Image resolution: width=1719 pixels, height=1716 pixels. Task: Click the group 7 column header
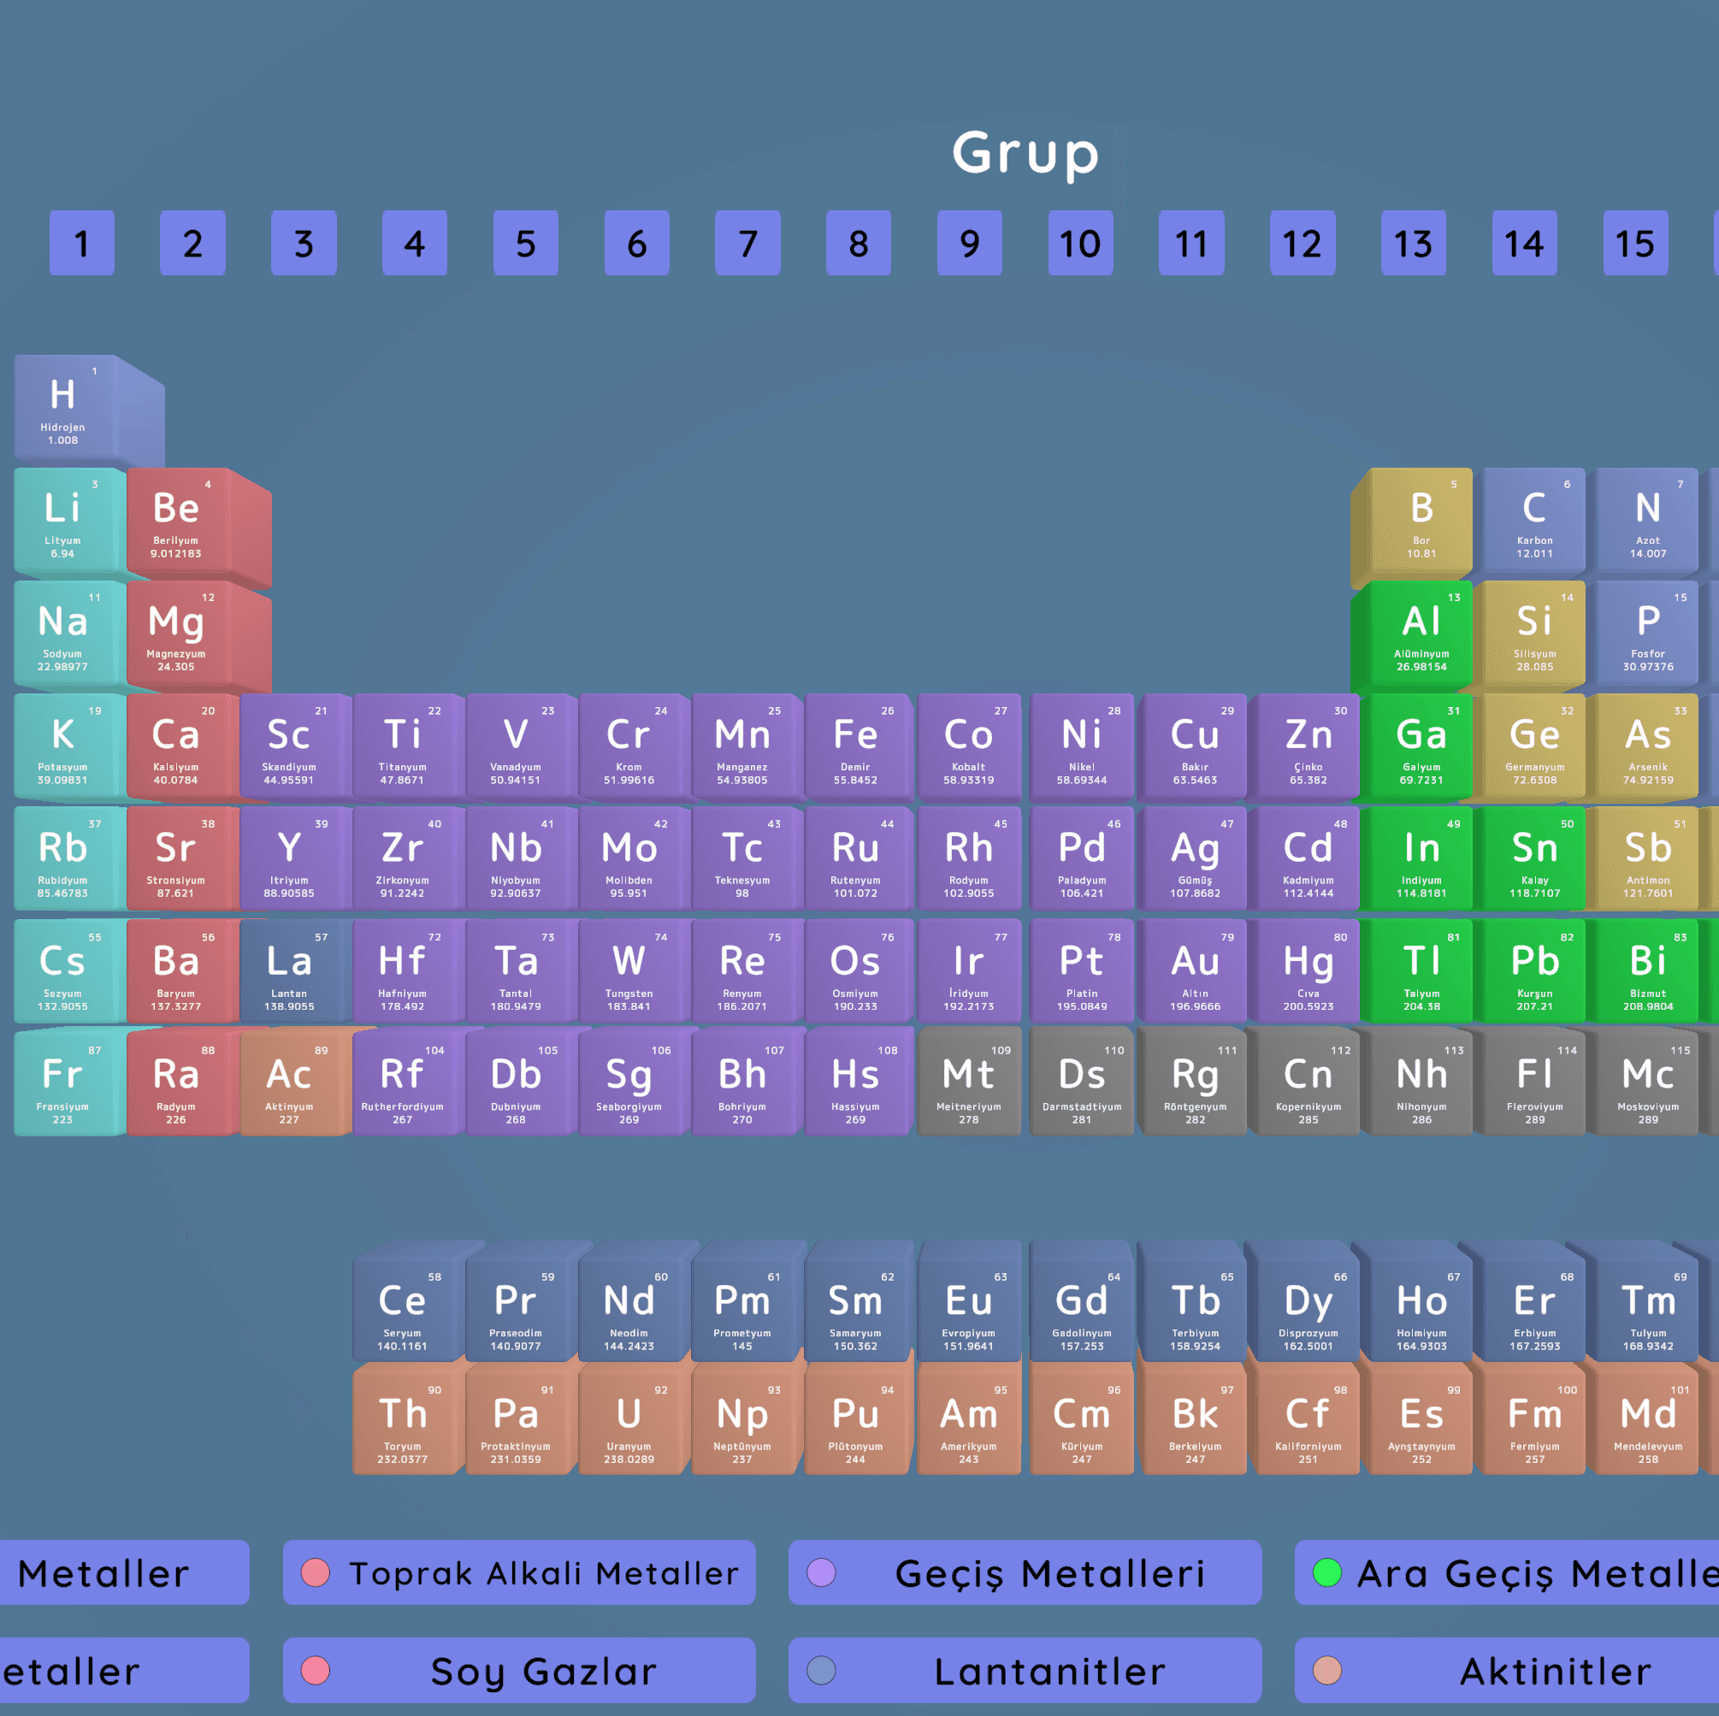pyautogui.click(x=747, y=243)
